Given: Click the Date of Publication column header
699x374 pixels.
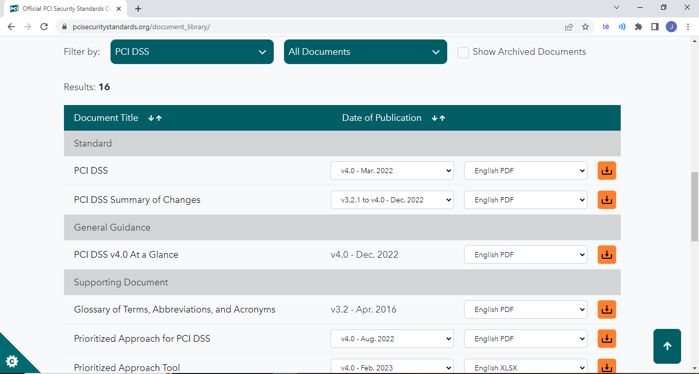Looking at the screenshot, I should (x=382, y=118).
